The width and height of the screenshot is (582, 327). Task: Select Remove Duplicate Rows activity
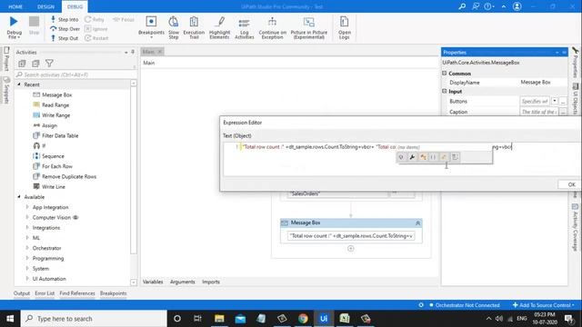coord(69,176)
